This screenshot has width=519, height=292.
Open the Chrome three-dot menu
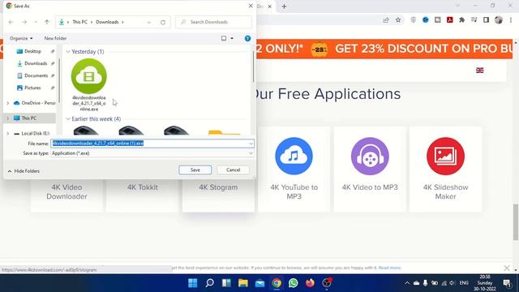[x=511, y=20]
